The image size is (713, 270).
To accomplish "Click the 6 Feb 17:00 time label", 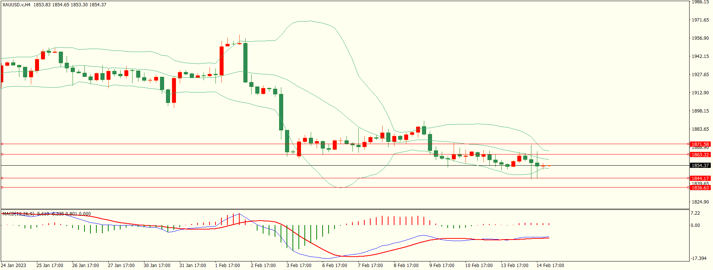I will pos(335,265).
